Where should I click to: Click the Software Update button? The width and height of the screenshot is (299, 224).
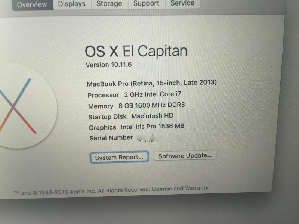tap(185, 156)
